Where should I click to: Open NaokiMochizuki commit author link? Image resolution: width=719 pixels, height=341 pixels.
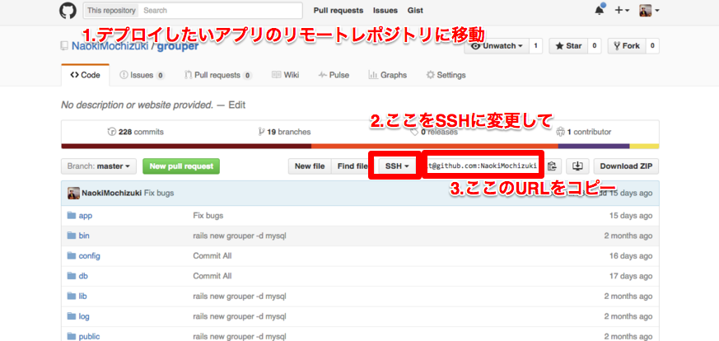[x=112, y=193]
